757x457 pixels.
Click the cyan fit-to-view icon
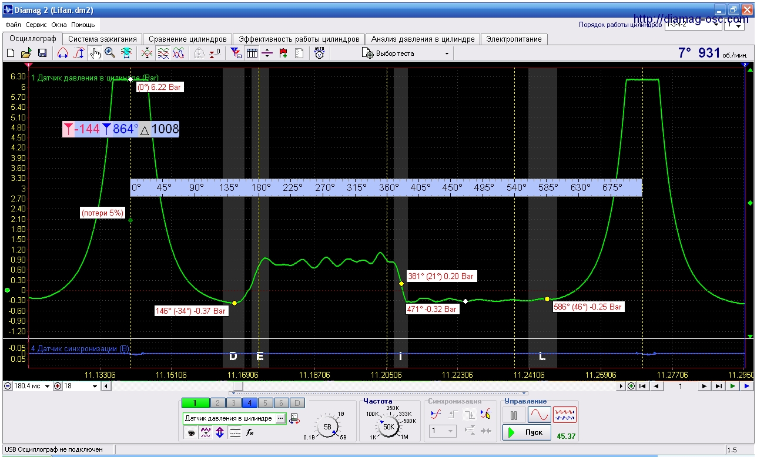click(126, 53)
